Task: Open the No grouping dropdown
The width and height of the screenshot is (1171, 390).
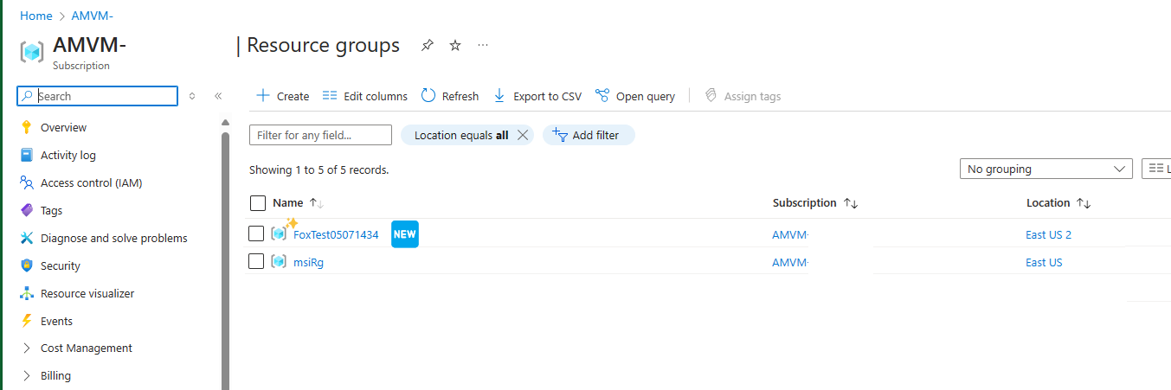Action: point(1046,169)
